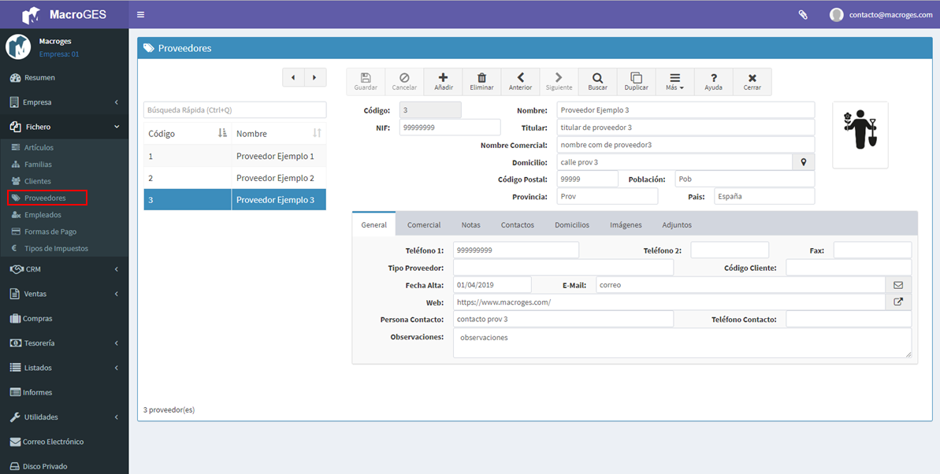Expand the Empresa sidebar menu
940x474 pixels.
64,102
